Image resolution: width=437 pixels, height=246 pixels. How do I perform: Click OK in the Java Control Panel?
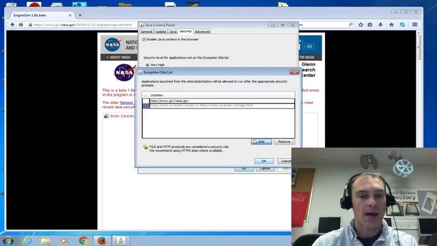click(244, 169)
